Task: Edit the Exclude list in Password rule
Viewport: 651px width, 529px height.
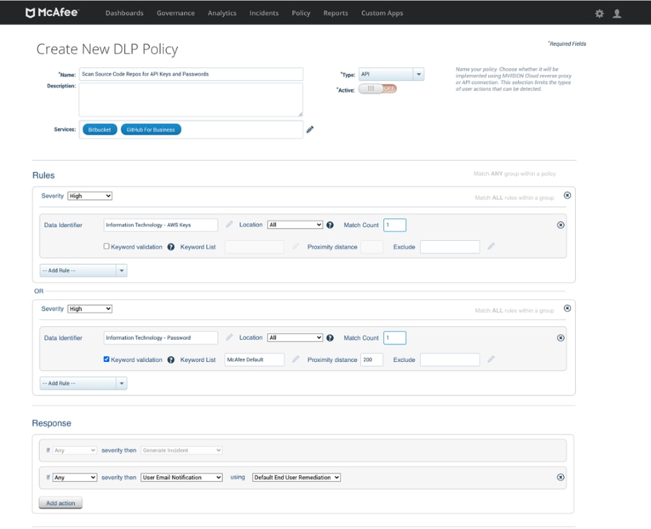Action: click(x=491, y=359)
